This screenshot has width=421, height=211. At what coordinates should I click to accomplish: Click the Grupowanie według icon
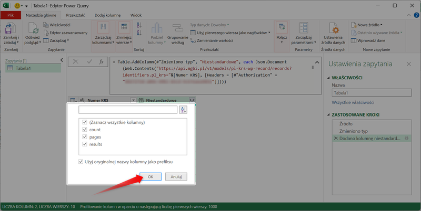178,29
